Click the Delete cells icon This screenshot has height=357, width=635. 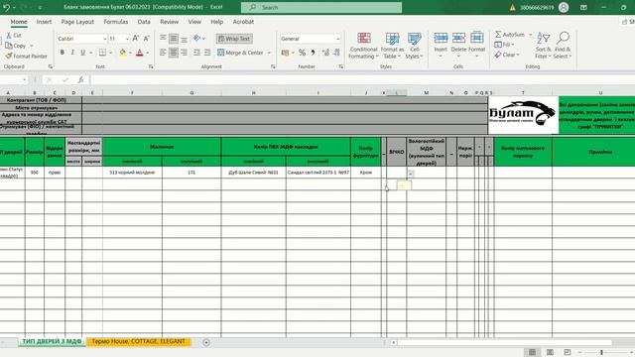point(458,38)
